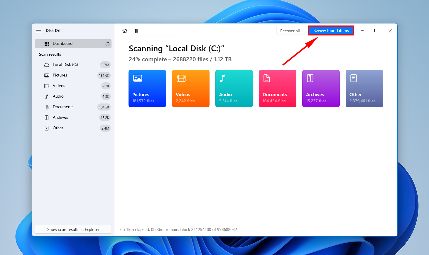This screenshot has width=429, height=255.
Task: Click the Scanning "Local Disk (C:)" heading
Action: pyautogui.click(x=176, y=48)
